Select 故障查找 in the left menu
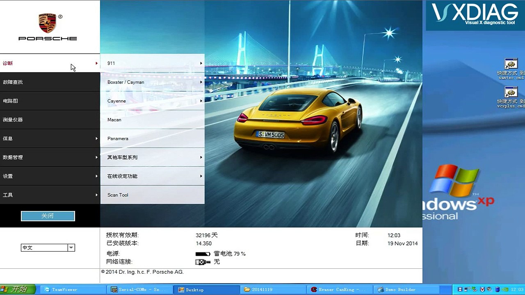The width and height of the screenshot is (525, 295). point(50,82)
